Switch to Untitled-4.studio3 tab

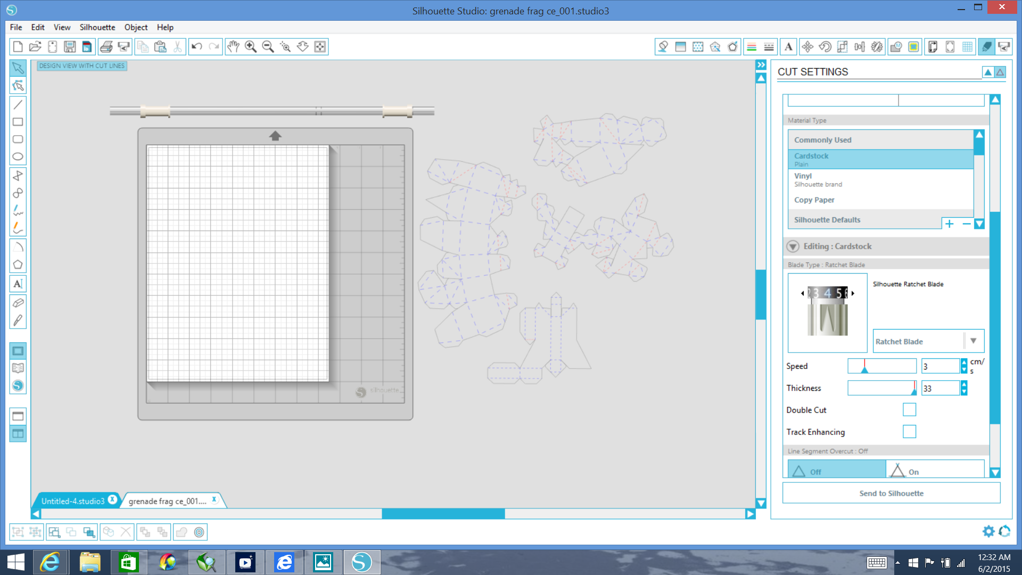tap(73, 501)
